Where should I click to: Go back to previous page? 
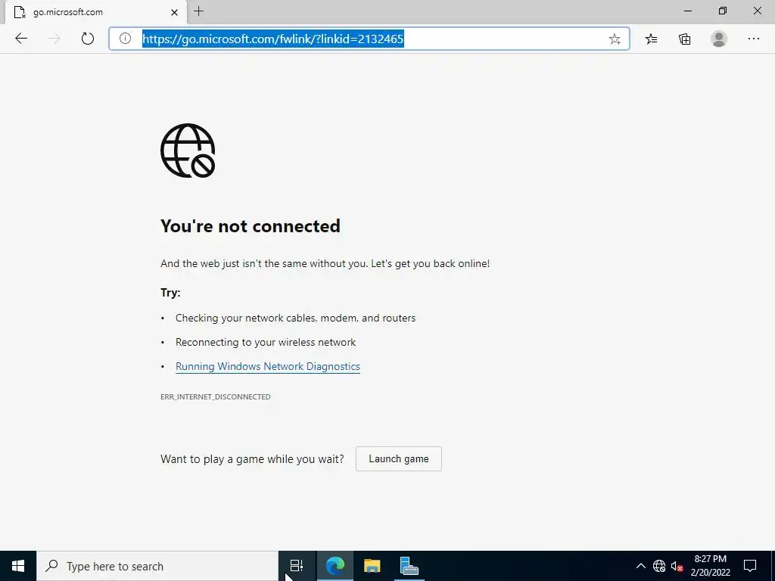[x=21, y=39]
